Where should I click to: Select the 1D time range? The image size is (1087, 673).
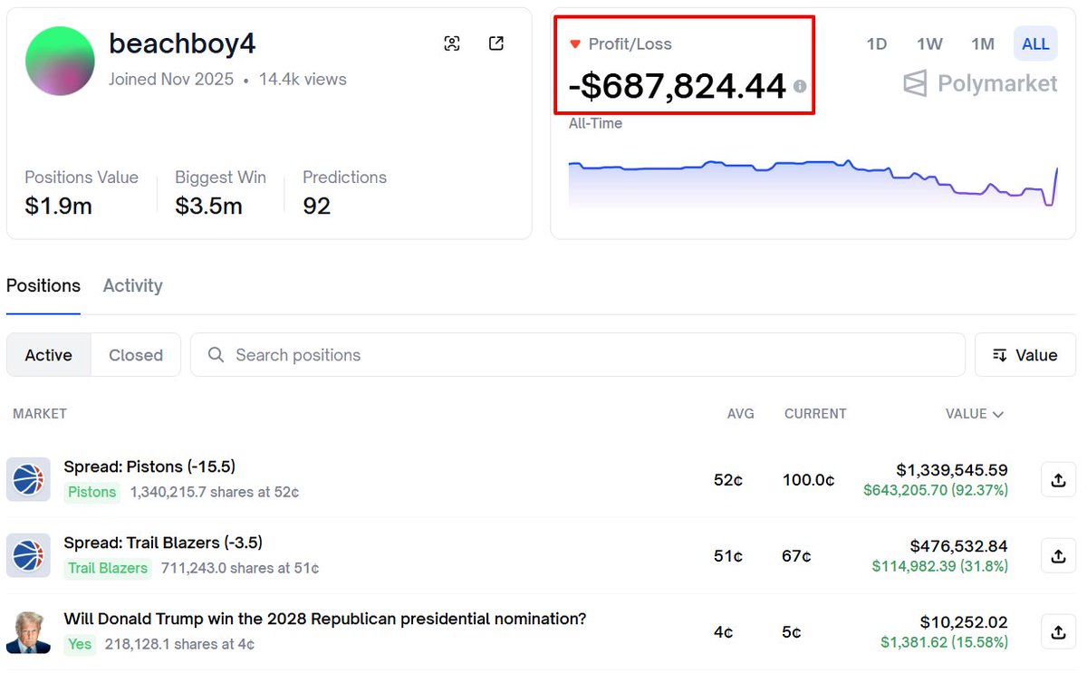click(876, 43)
